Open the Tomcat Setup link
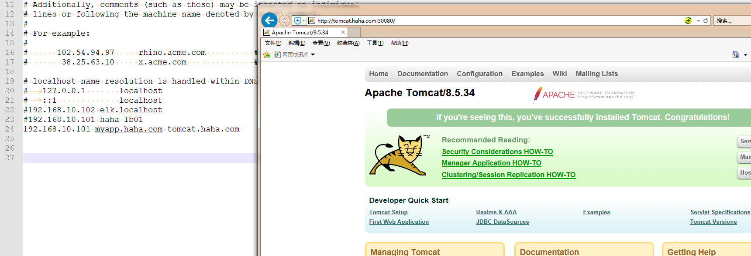751x256 pixels. click(388, 212)
